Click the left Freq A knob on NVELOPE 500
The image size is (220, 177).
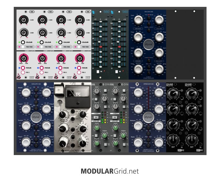26,109
